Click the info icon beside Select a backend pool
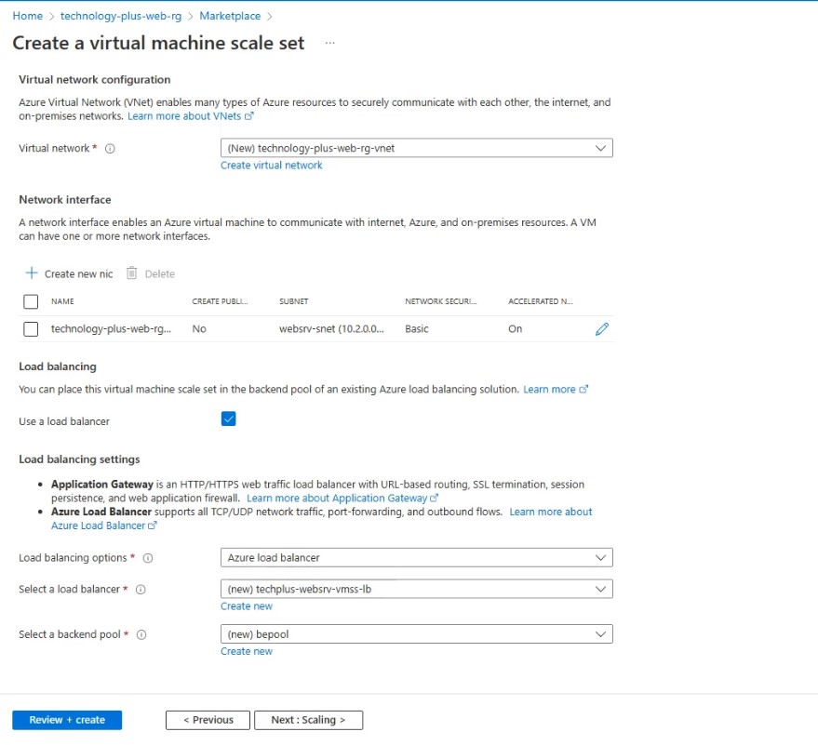818x745 pixels. pos(141,634)
